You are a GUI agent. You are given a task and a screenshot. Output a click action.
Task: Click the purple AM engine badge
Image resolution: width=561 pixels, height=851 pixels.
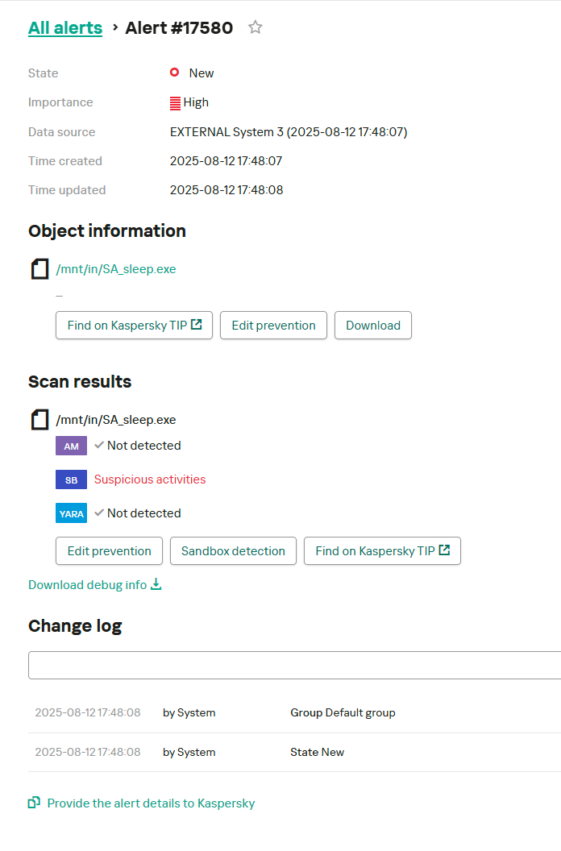71,446
